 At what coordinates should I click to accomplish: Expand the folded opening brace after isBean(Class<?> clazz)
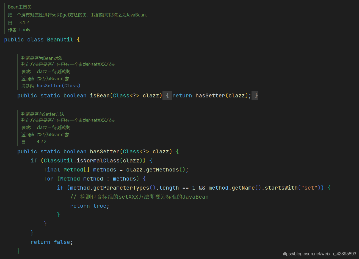pyautogui.click(x=167, y=95)
